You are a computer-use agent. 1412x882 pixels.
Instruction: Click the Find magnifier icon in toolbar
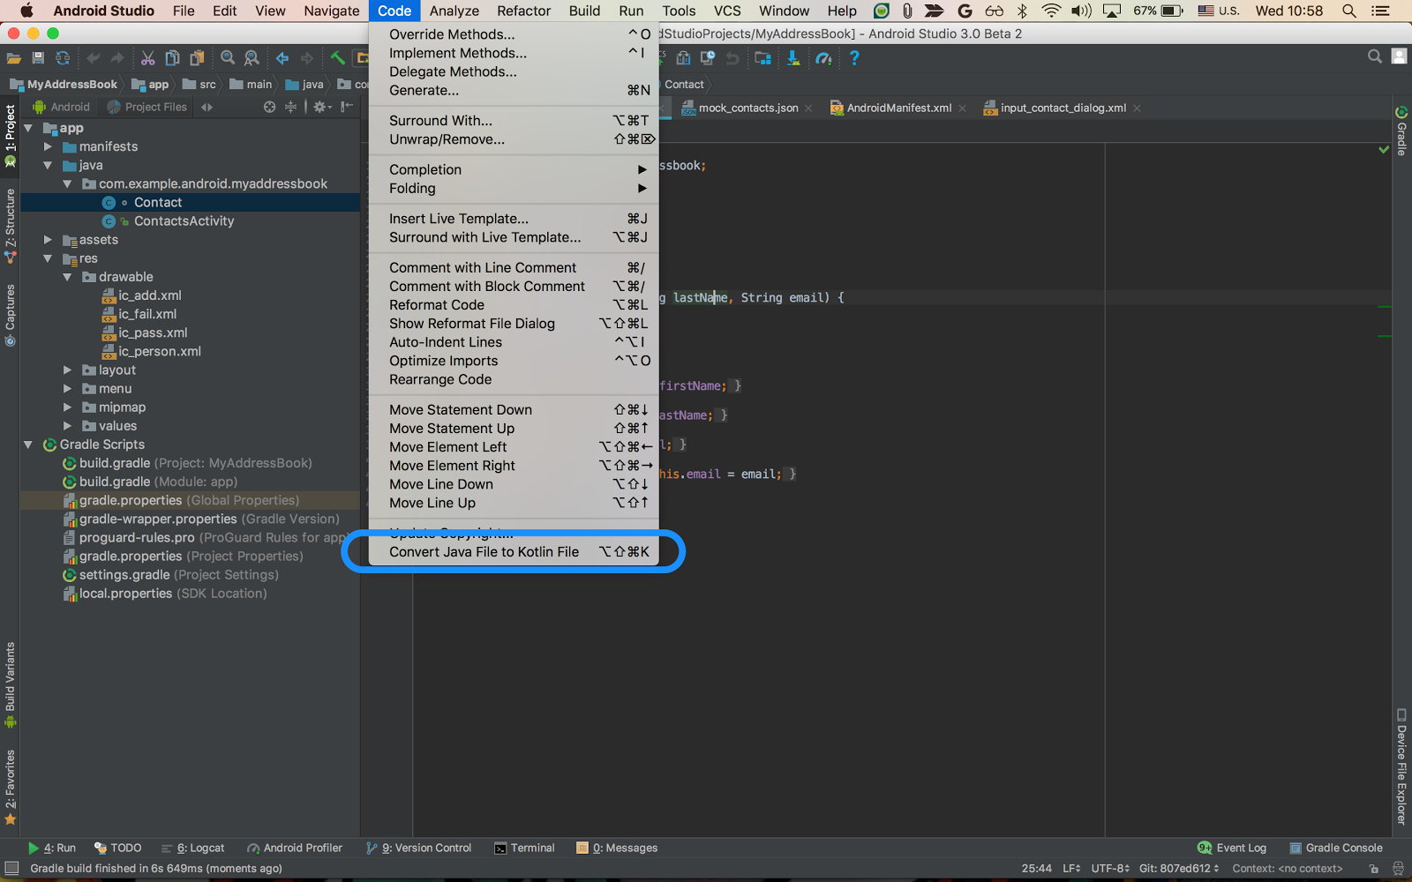[x=228, y=58]
